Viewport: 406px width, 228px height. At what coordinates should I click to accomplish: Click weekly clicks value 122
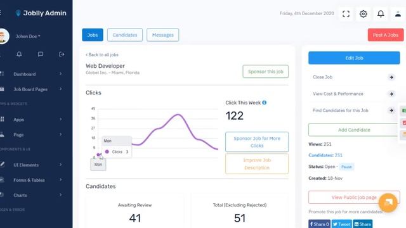click(x=234, y=116)
